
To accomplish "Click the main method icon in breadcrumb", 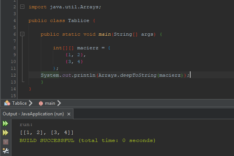I will 40,103.
